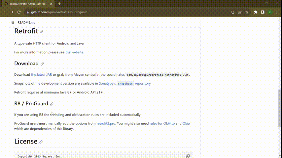Screen dimensions: 282x158
Task: Open the Okio link
Action: click(x=186, y=123)
